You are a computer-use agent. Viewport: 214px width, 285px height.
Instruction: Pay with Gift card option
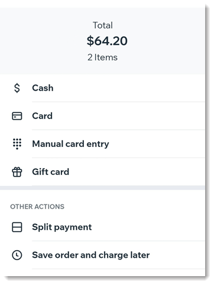(x=51, y=172)
